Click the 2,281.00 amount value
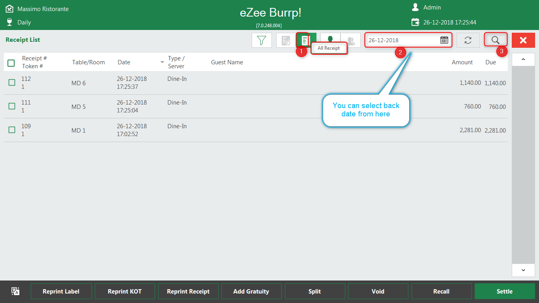539x303 pixels. 470,130
